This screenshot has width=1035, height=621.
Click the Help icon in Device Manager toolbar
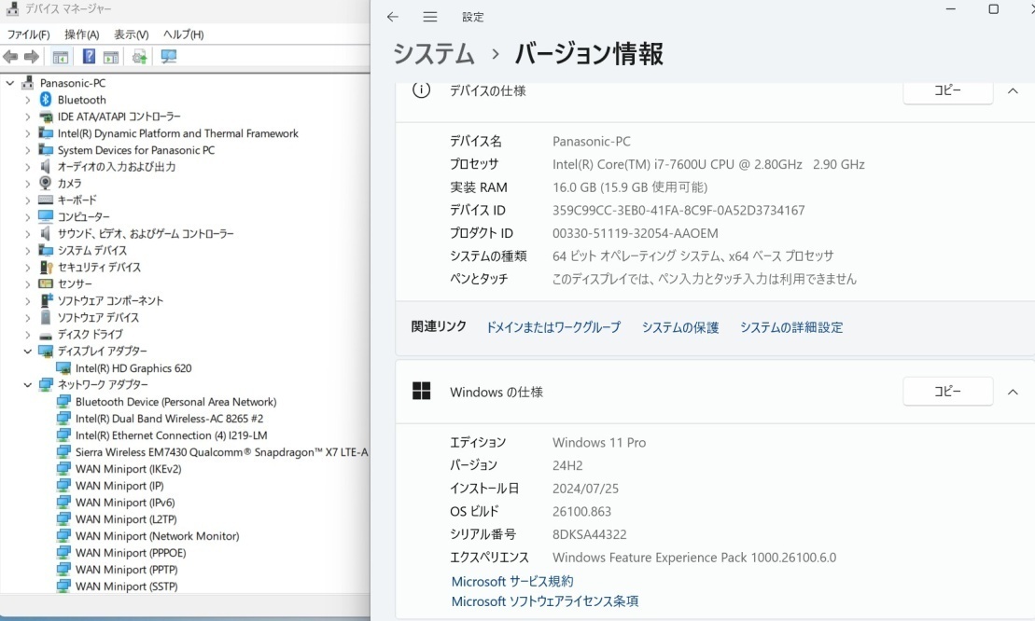pos(89,57)
